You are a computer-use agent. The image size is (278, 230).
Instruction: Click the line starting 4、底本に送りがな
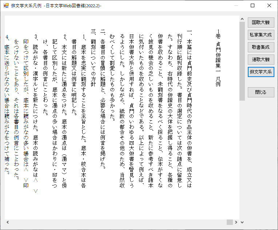point(7,105)
